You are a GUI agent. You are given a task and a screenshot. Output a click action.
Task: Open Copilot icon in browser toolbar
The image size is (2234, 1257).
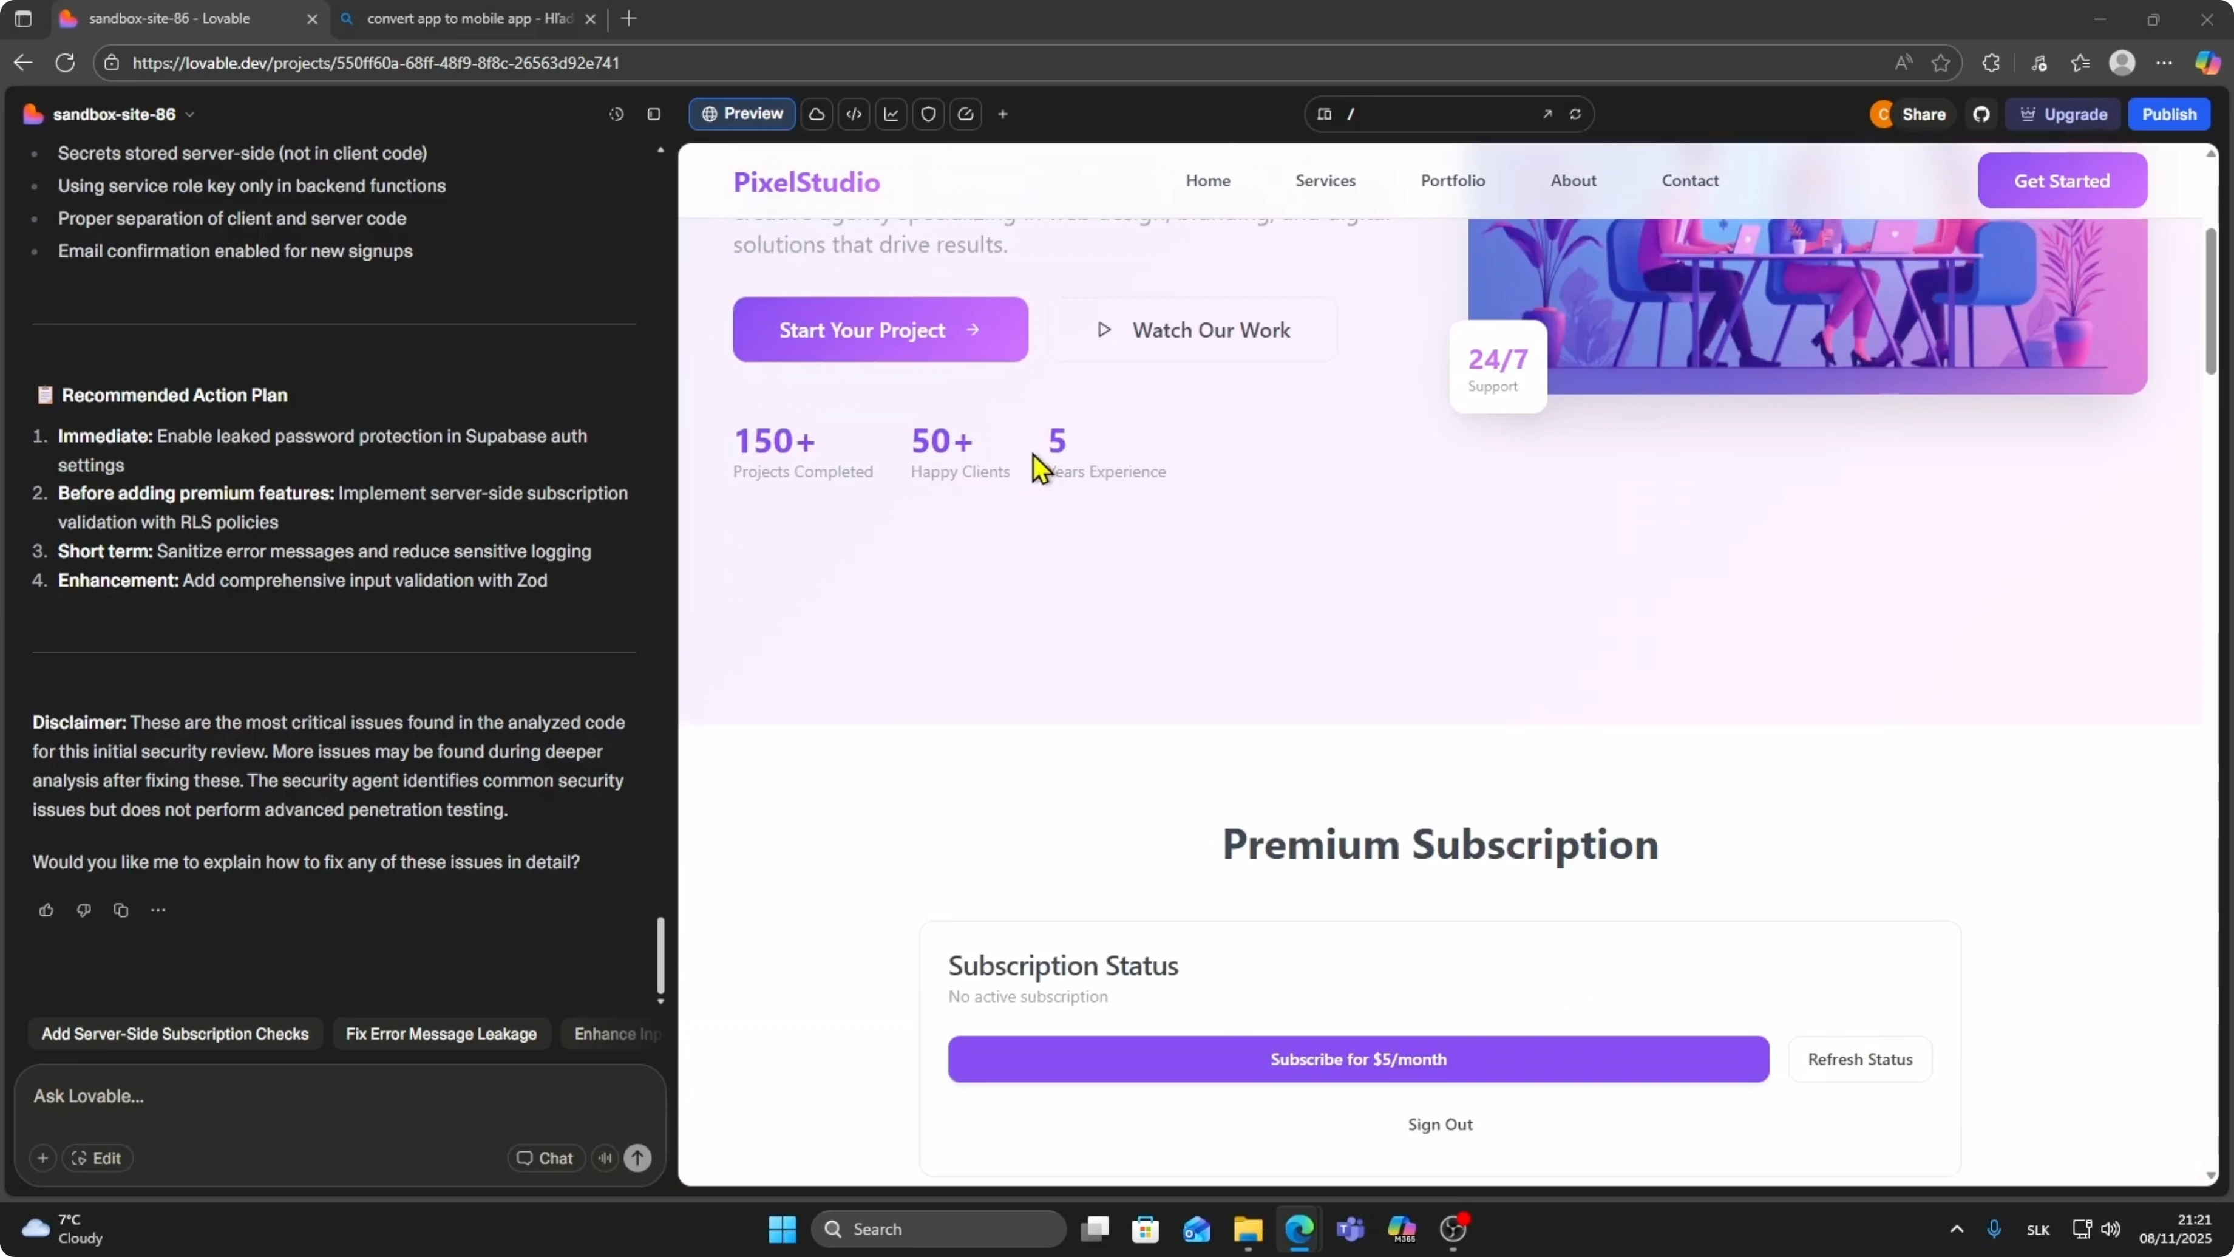click(2208, 63)
